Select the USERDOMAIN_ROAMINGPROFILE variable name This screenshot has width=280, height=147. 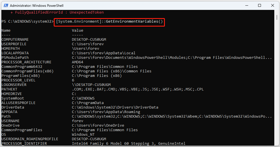(x=30, y=139)
